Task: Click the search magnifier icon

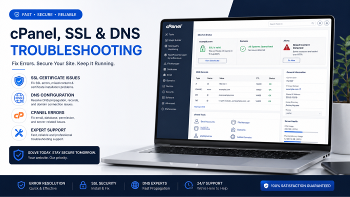Action: pos(312,23)
